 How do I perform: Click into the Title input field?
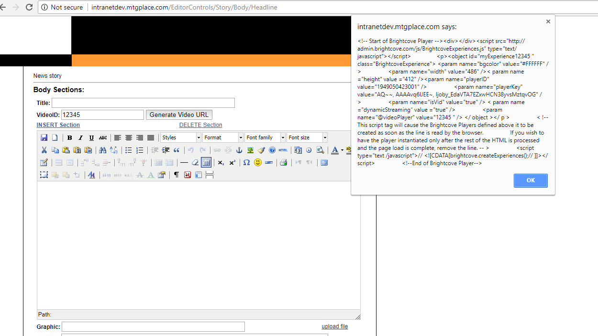143,103
